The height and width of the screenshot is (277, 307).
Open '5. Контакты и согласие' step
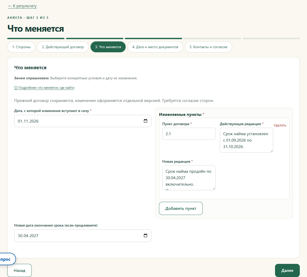[x=208, y=47]
